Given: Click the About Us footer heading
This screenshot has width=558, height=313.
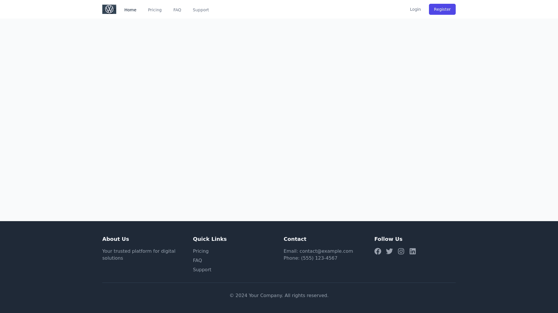Looking at the screenshot, I should pyautogui.click(x=116, y=239).
